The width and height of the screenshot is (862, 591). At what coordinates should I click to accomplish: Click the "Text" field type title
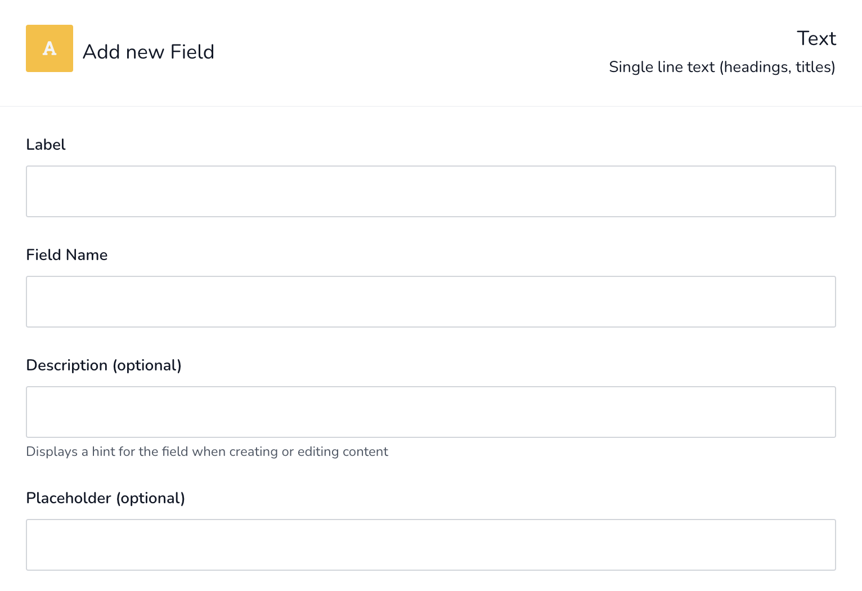coord(816,38)
